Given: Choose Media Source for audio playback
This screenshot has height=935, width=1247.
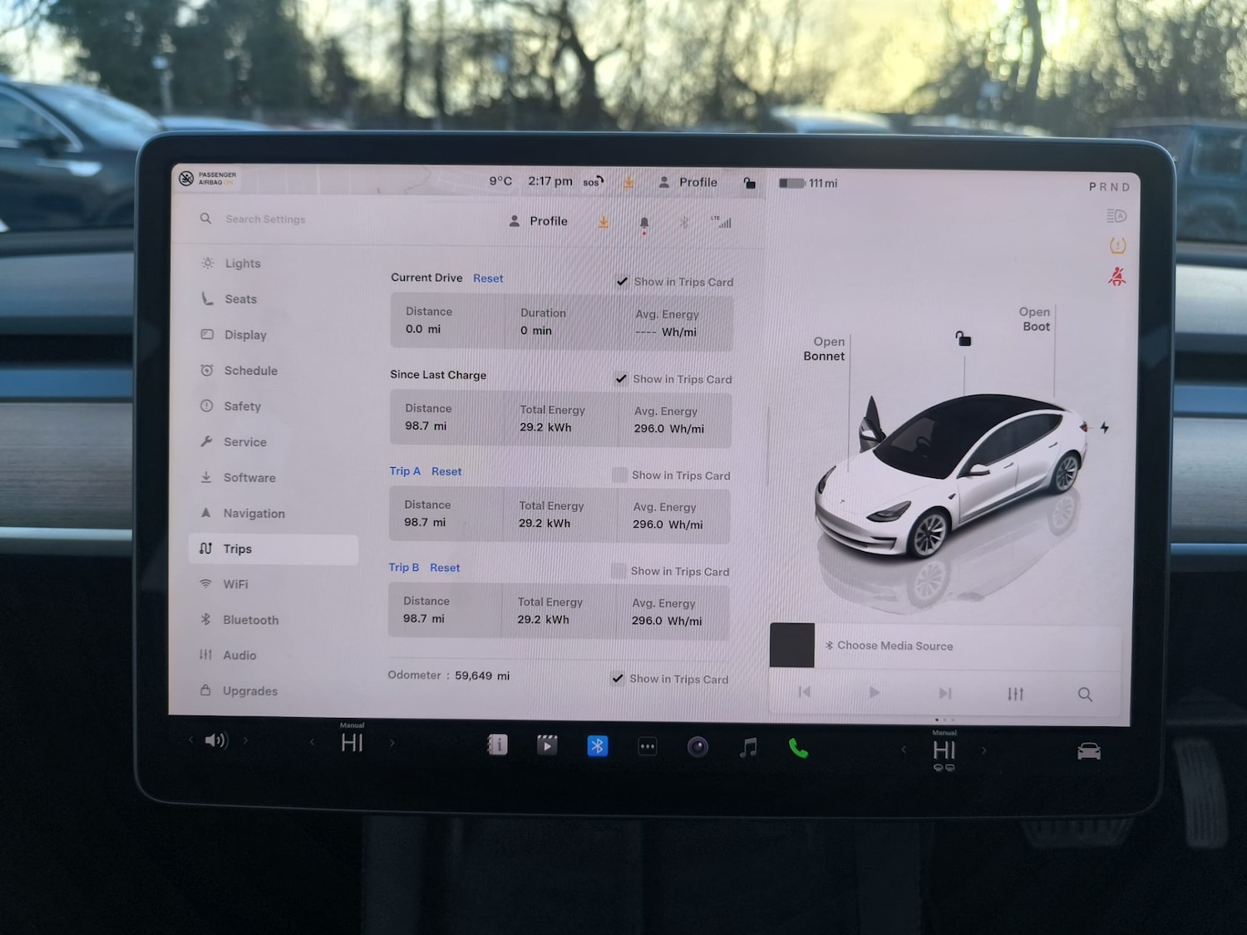Looking at the screenshot, I should pos(895,646).
